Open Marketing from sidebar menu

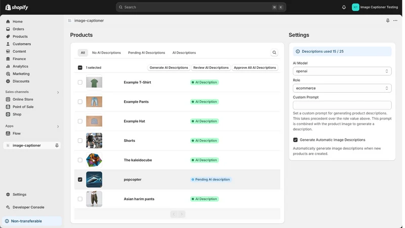(x=21, y=73)
